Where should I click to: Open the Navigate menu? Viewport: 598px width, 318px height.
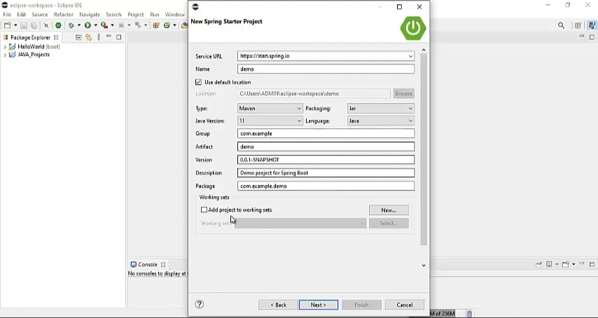(90, 15)
